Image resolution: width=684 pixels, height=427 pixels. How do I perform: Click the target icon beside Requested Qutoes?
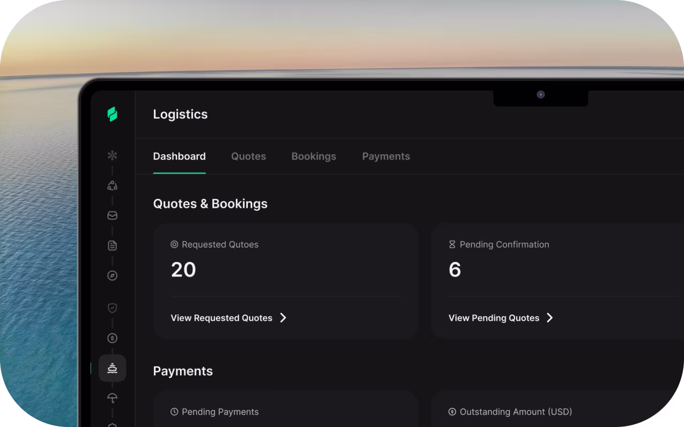pos(174,244)
